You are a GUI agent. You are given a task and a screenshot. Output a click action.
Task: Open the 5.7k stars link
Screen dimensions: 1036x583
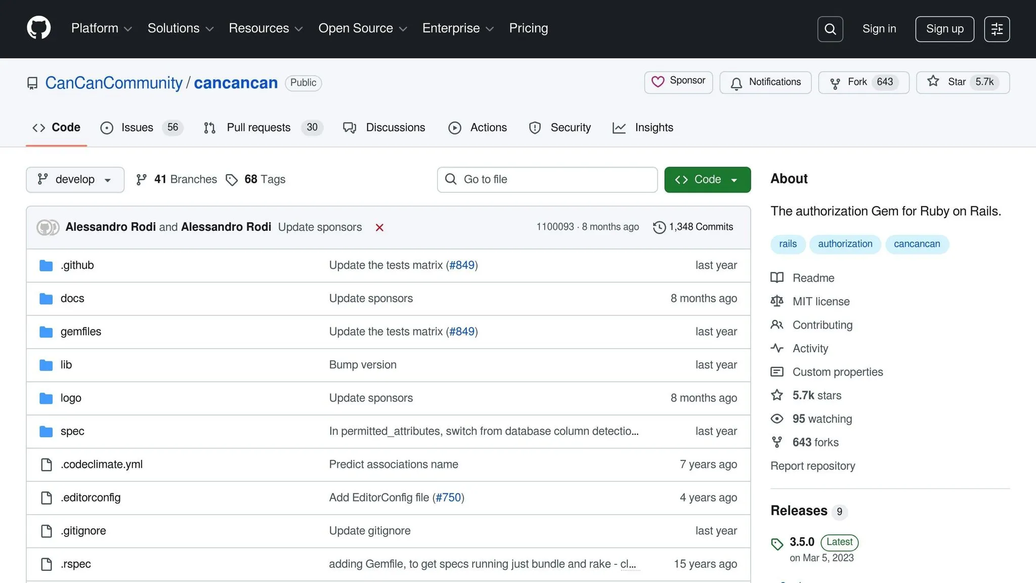pos(817,396)
